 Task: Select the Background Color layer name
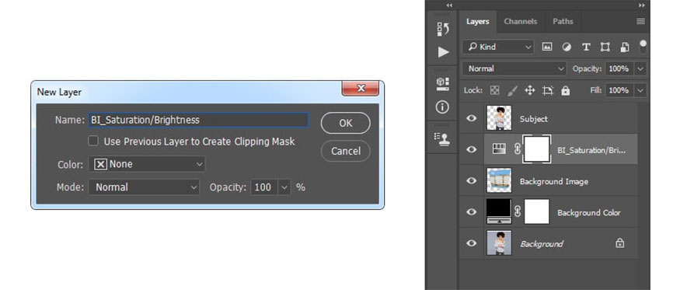coord(589,213)
